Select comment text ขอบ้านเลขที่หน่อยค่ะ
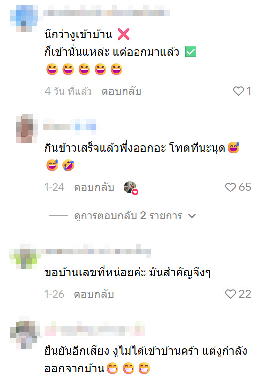Screen dimensions: 278x382 [95, 272]
